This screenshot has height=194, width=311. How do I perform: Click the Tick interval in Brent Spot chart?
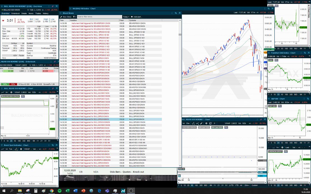[x=11, y=149]
